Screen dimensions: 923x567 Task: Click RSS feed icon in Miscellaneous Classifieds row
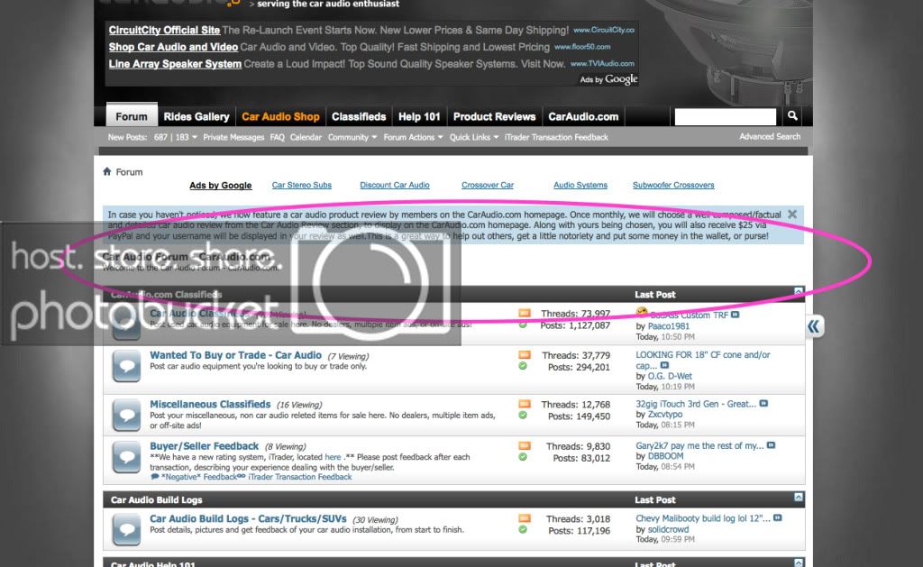pos(524,404)
